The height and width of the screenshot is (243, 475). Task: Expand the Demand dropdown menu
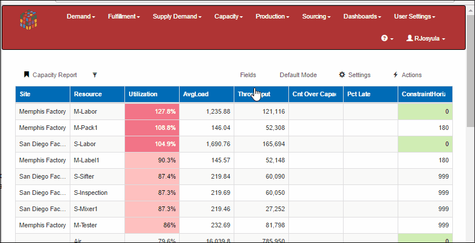click(81, 17)
